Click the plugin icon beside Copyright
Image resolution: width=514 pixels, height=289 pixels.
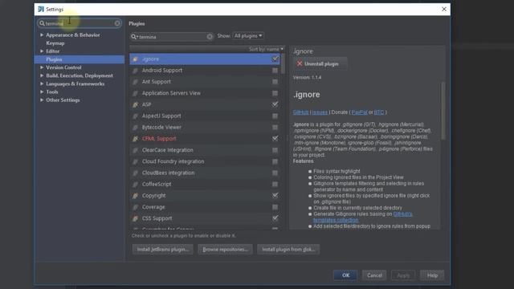[136, 196]
